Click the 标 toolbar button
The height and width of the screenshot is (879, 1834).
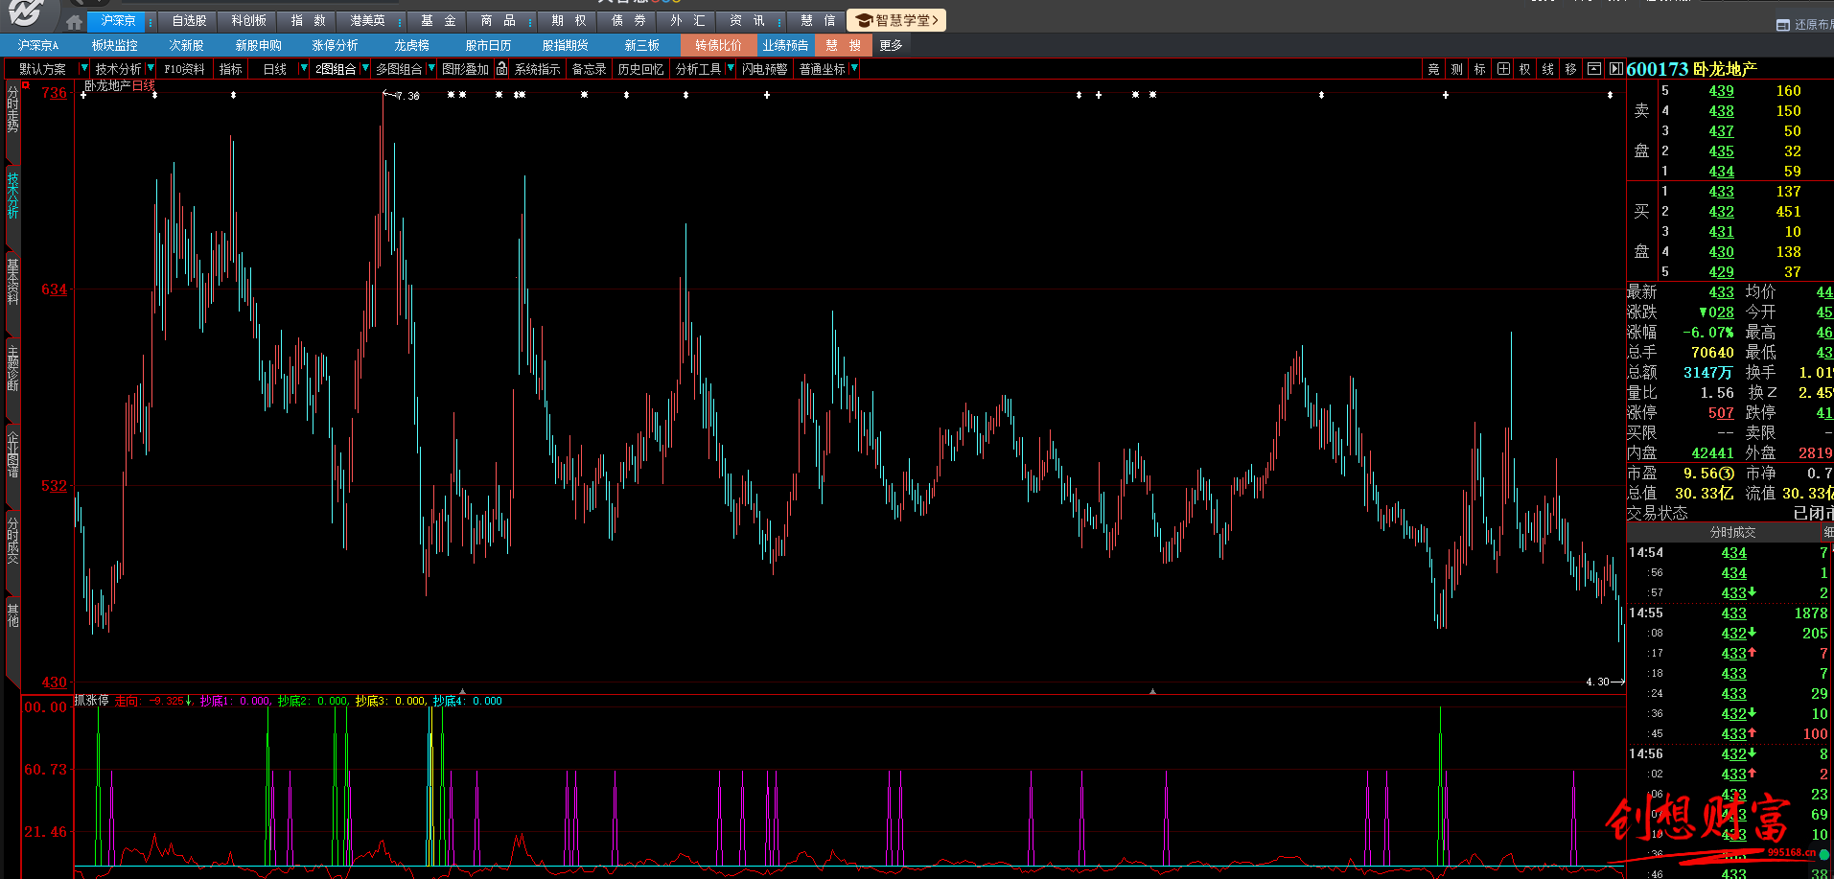click(1479, 69)
